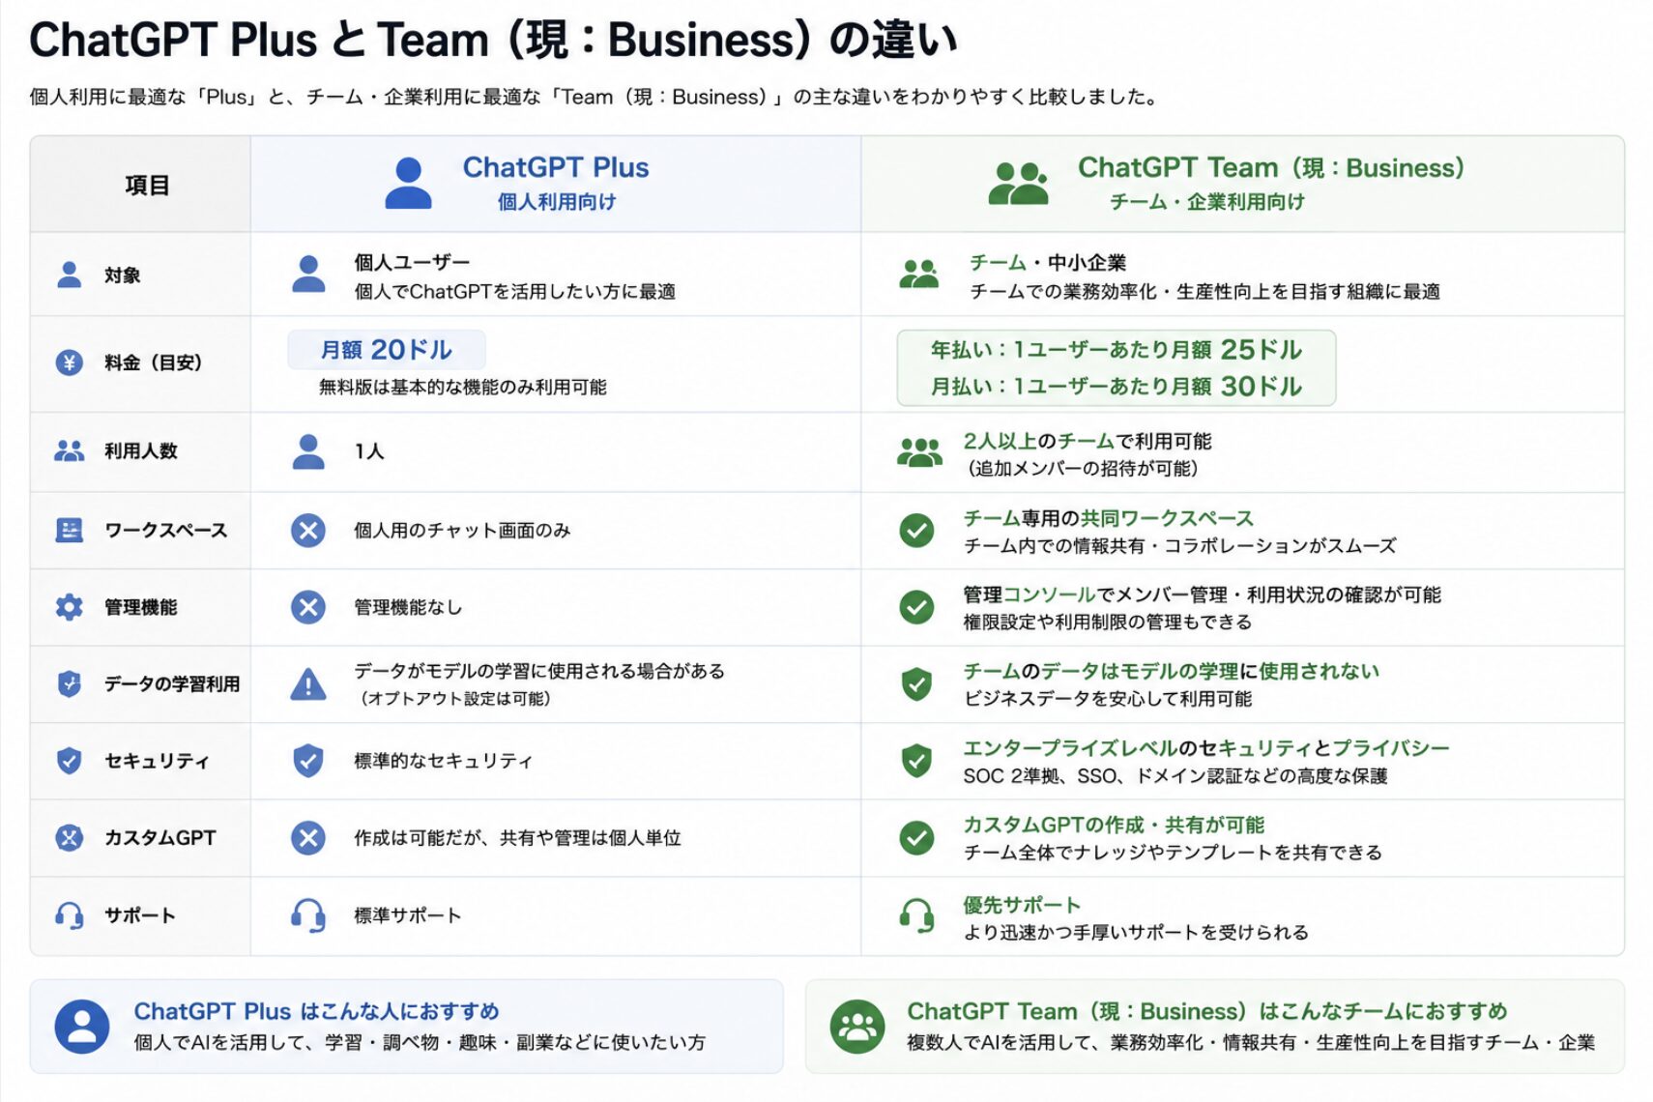This screenshot has width=1653, height=1102.
Task: Click the green checkmark next to カスタムGPTの作成・共有
Action: pos(916,837)
